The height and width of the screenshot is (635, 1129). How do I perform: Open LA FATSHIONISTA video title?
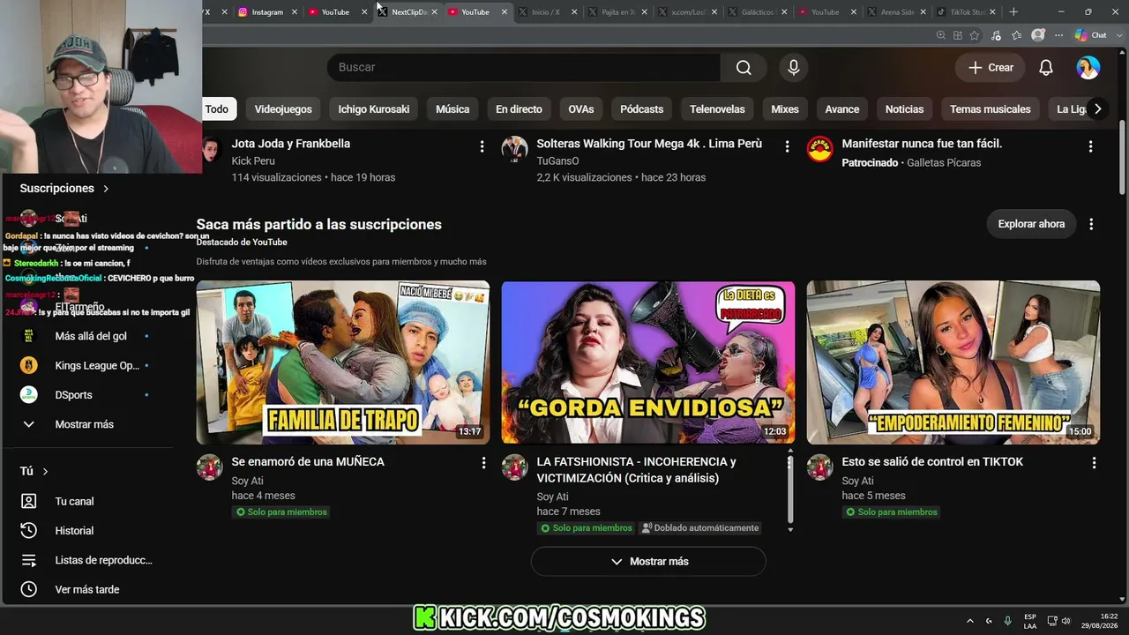(x=636, y=470)
